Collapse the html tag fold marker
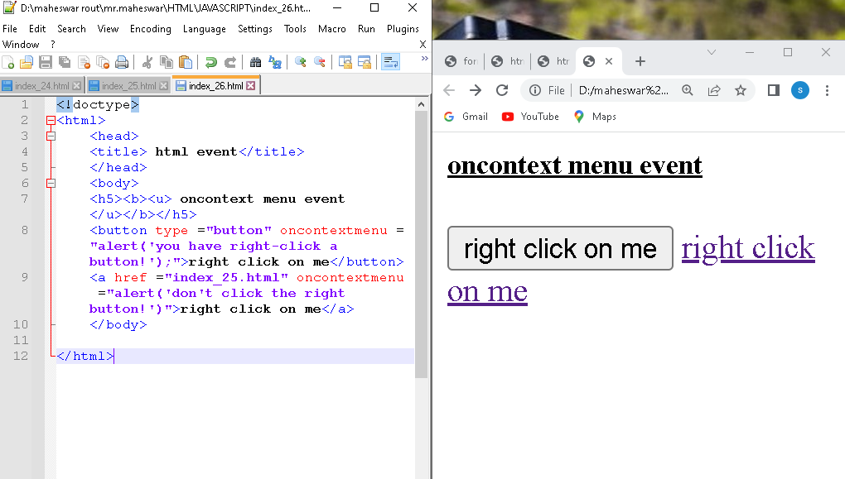Image resolution: width=845 pixels, height=479 pixels. (x=51, y=121)
